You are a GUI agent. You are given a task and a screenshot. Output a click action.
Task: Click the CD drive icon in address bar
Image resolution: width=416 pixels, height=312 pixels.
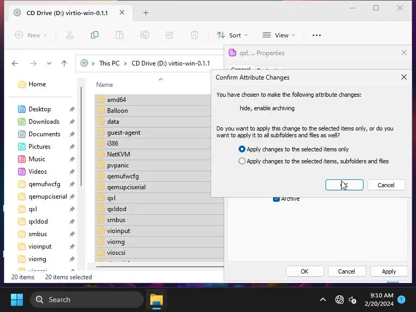tap(84, 63)
